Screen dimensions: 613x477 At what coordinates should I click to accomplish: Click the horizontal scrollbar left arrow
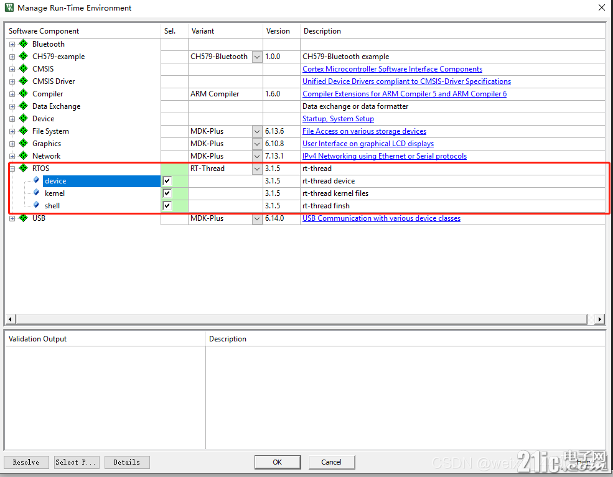pos(10,319)
